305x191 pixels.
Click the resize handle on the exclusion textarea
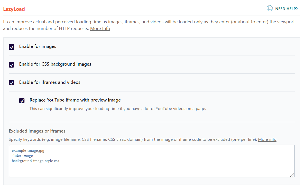click(292, 175)
